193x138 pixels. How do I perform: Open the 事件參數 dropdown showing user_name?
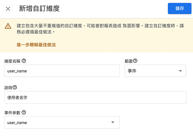coord(62,122)
